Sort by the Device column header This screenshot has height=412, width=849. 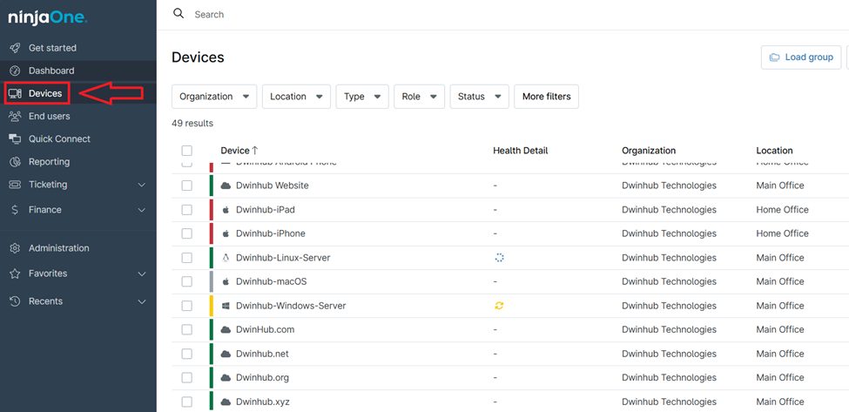[239, 151]
